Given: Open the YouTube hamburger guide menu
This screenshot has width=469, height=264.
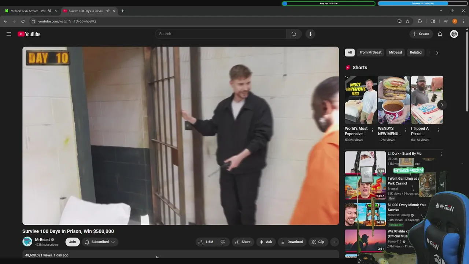Looking at the screenshot, I should coord(9,34).
